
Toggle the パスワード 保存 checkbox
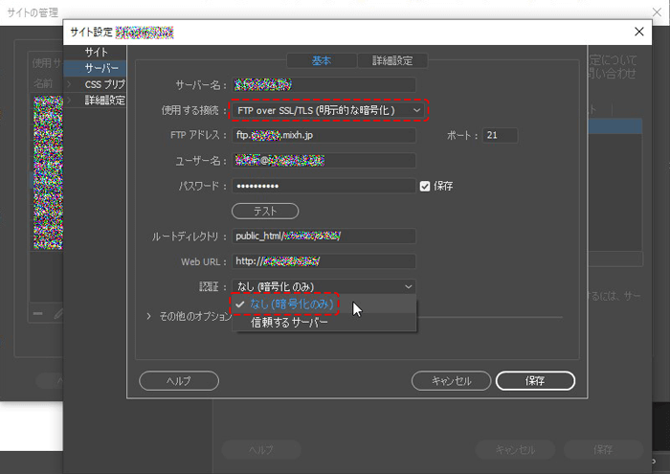(425, 187)
